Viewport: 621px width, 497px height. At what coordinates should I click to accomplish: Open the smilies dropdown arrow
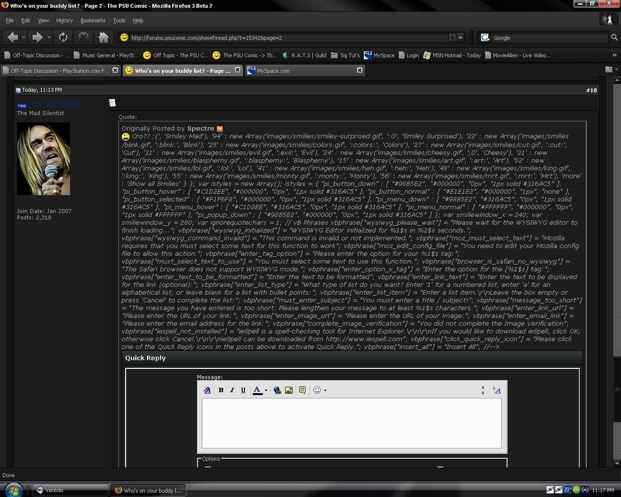[x=326, y=390]
